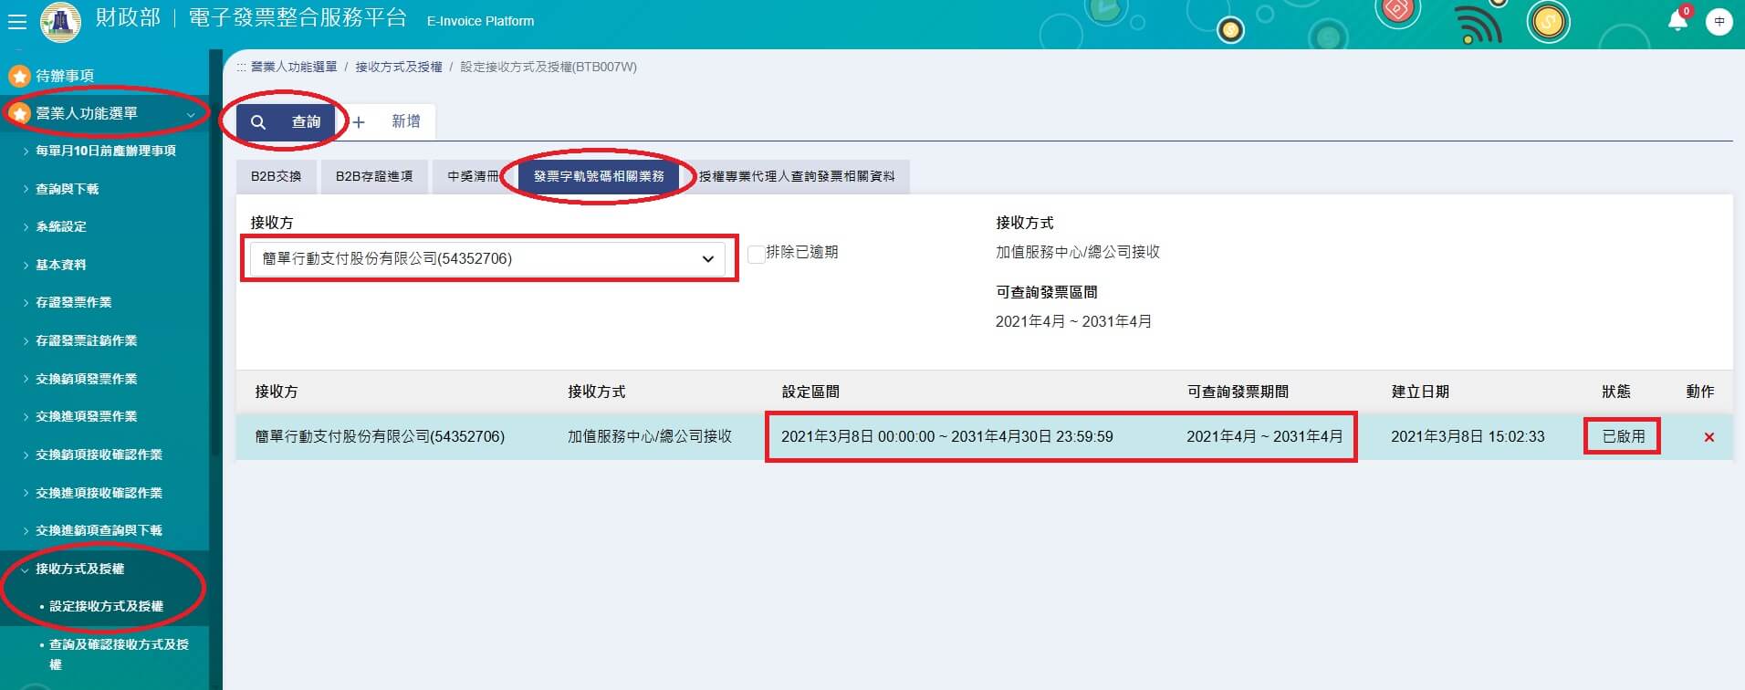Click the plus icon beside 新增
1745x690 pixels.
pyautogui.click(x=359, y=122)
